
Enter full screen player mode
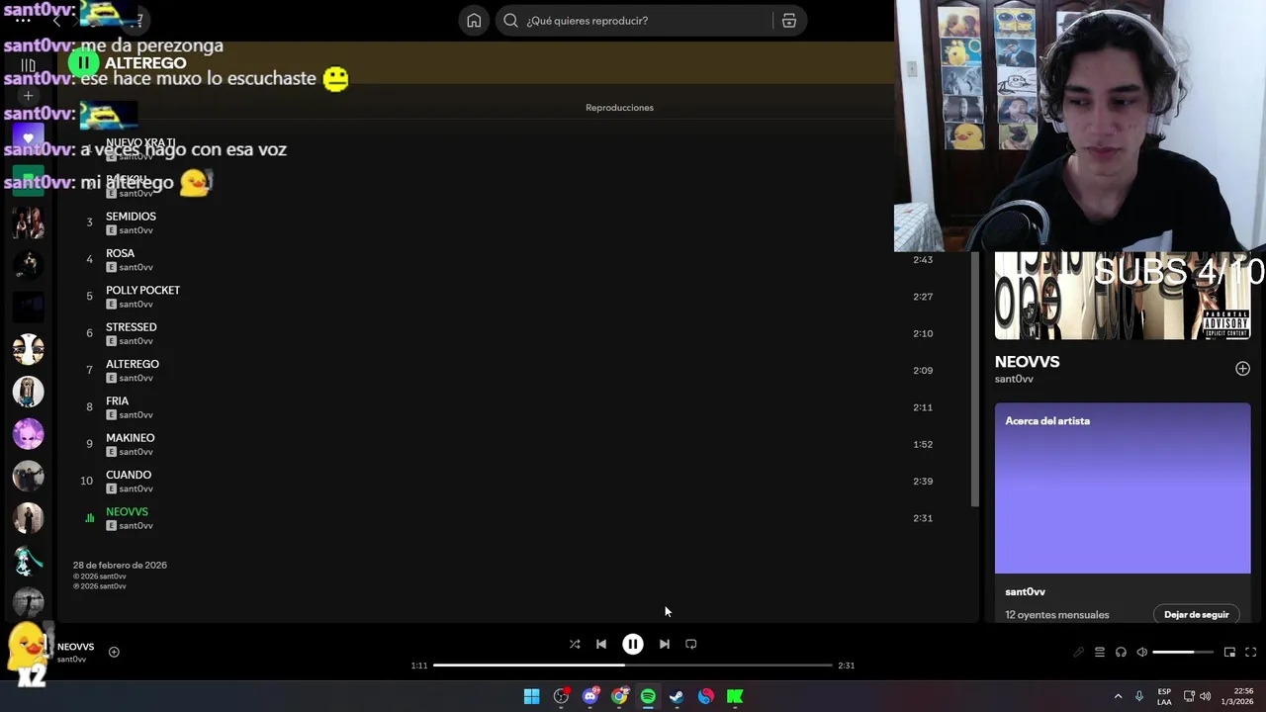[1250, 652]
